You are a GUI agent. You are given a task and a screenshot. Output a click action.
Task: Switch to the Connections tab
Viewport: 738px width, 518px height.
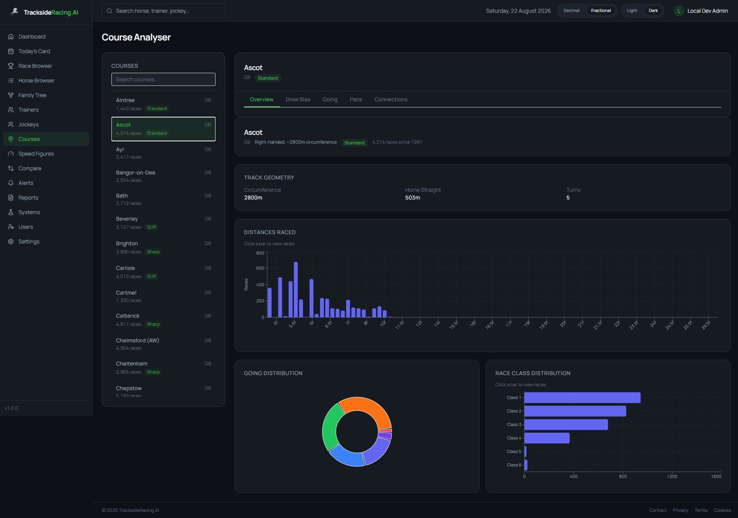[391, 99]
